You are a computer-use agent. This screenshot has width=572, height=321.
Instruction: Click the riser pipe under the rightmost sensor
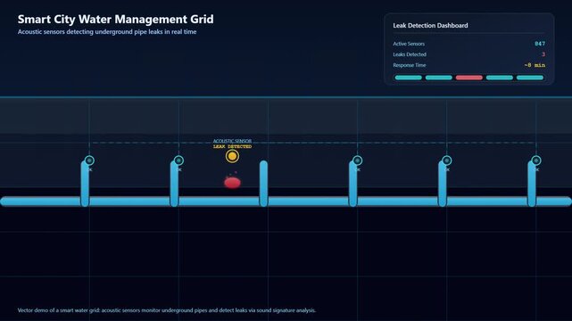tap(532, 184)
